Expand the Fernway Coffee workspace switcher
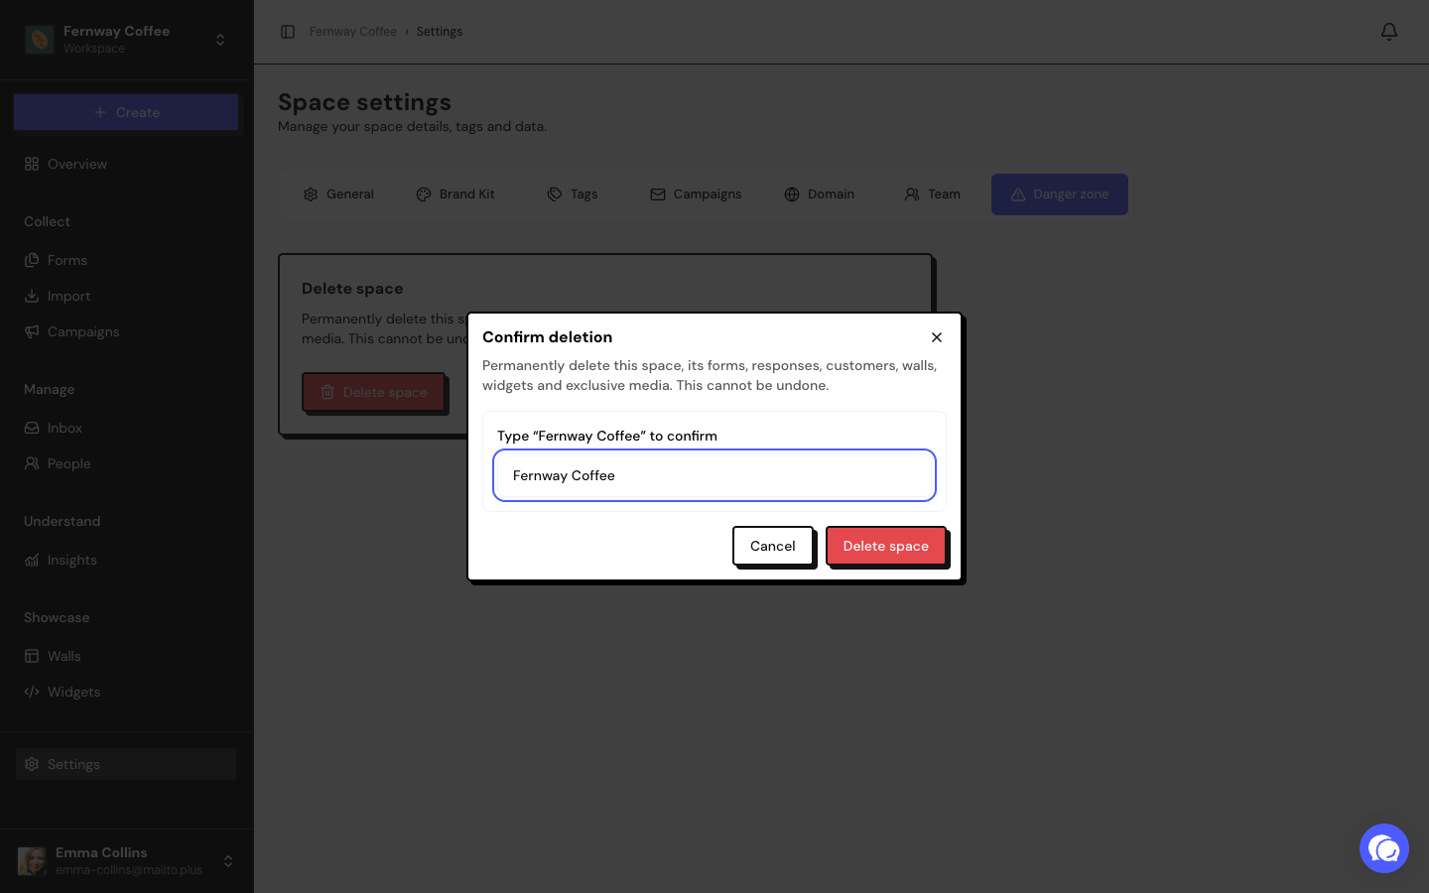The image size is (1429, 893). [x=220, y=40]
